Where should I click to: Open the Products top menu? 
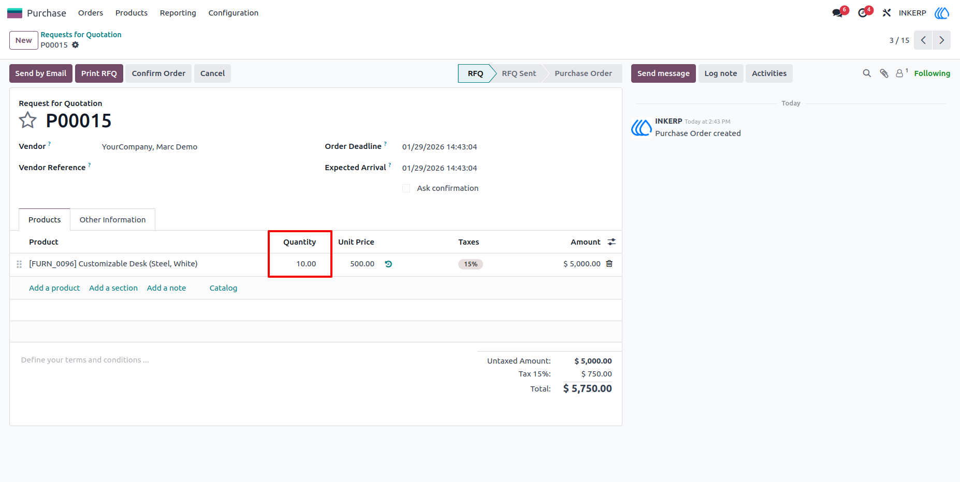click(132, 13)
